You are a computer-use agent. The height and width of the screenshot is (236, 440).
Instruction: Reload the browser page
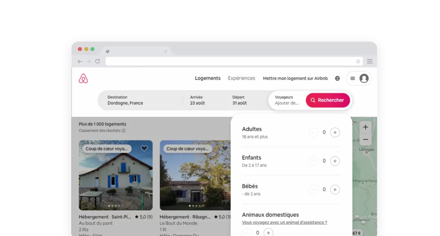[98, 61]
